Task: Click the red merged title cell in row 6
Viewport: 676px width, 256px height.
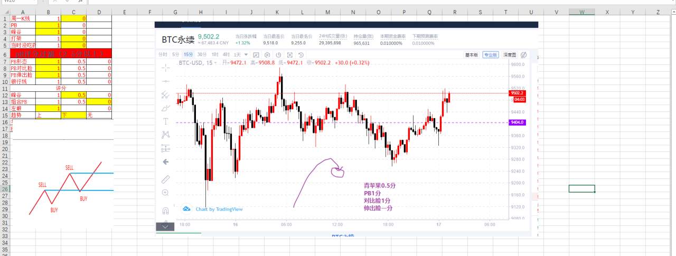Action: pyautogui.click(x=61, y=53)
